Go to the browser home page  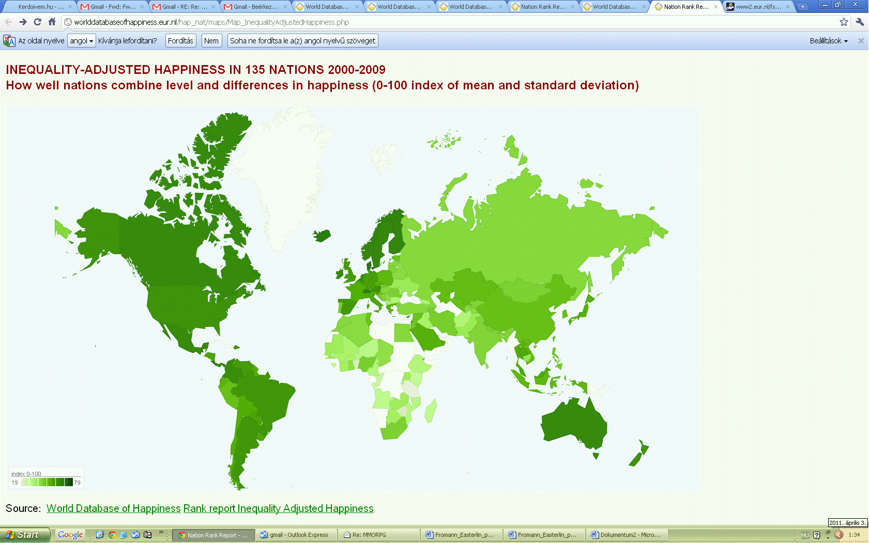52,22
